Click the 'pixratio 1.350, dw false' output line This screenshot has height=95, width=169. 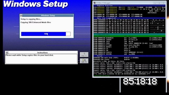coord(109,61)
